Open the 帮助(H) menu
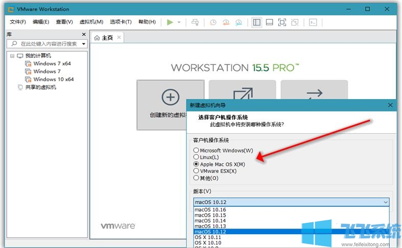 point(147,22)
